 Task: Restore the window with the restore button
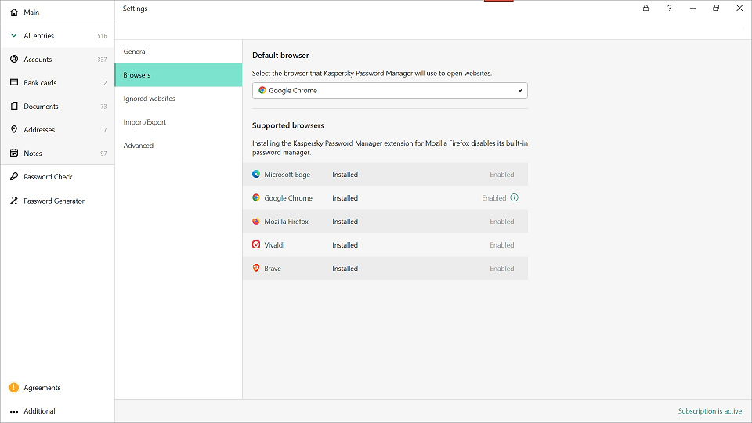coord(716,8)
